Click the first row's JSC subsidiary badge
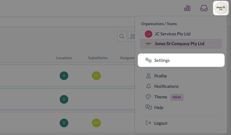 [x=96, y=76]
